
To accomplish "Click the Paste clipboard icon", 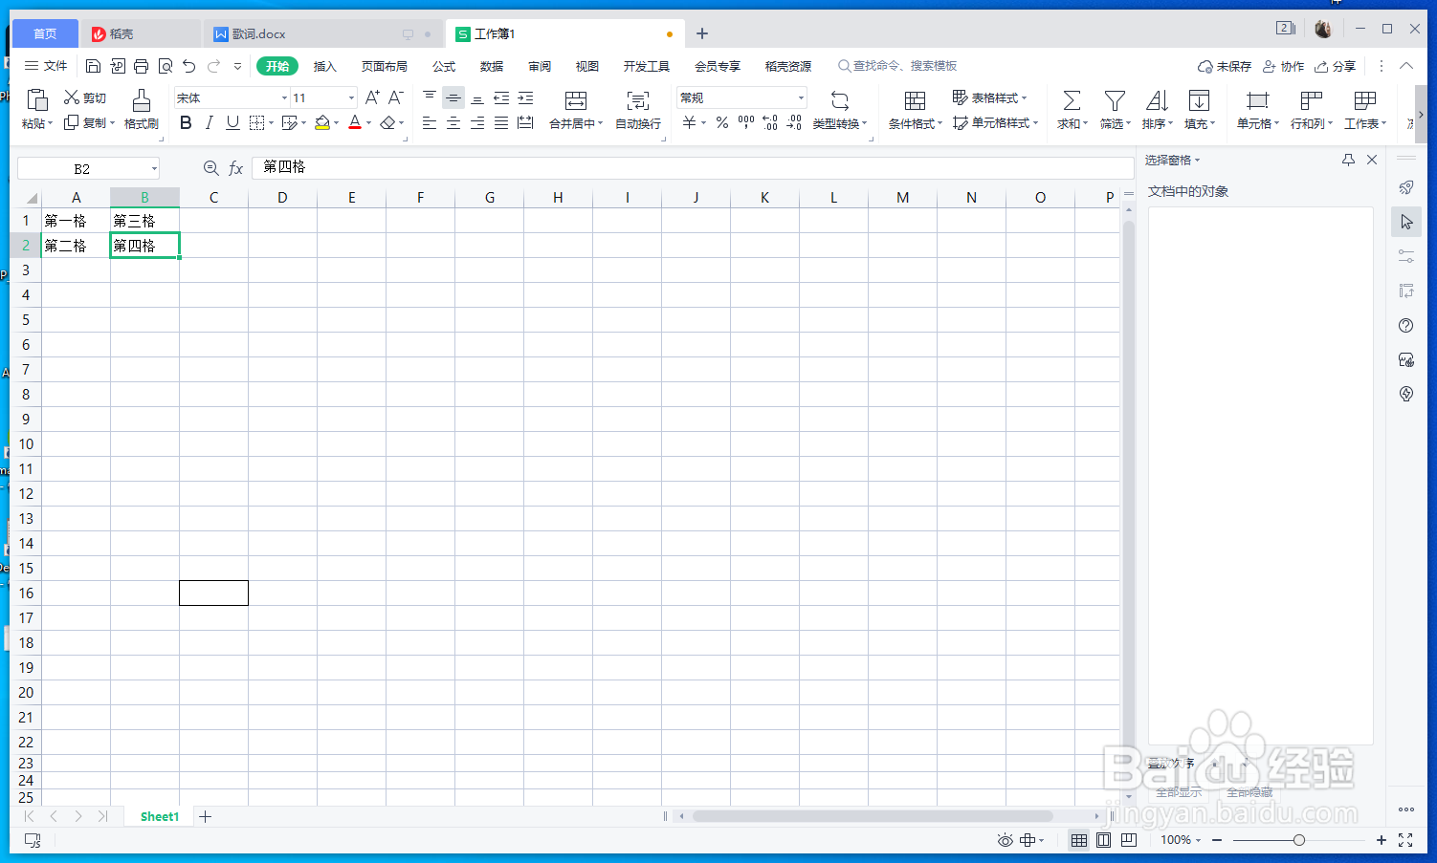I will tap(37, 99).
